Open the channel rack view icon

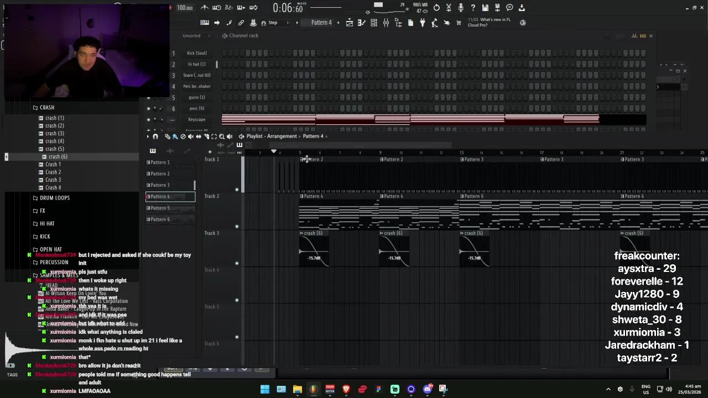374,23
